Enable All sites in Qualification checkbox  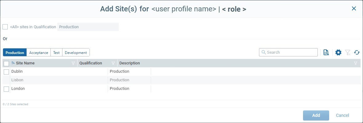[x=5, y=27]
